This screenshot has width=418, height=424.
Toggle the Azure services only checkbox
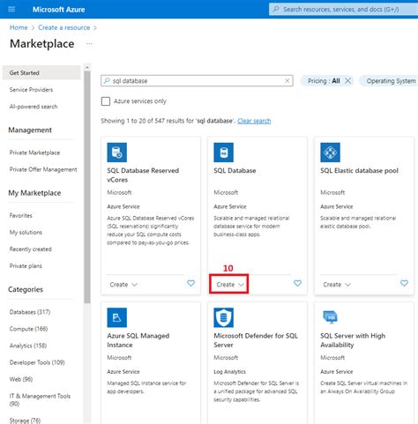pos(106,101)
